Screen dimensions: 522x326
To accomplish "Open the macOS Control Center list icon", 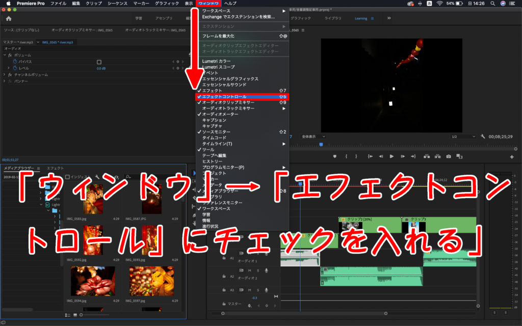I will tap(512, 4).
